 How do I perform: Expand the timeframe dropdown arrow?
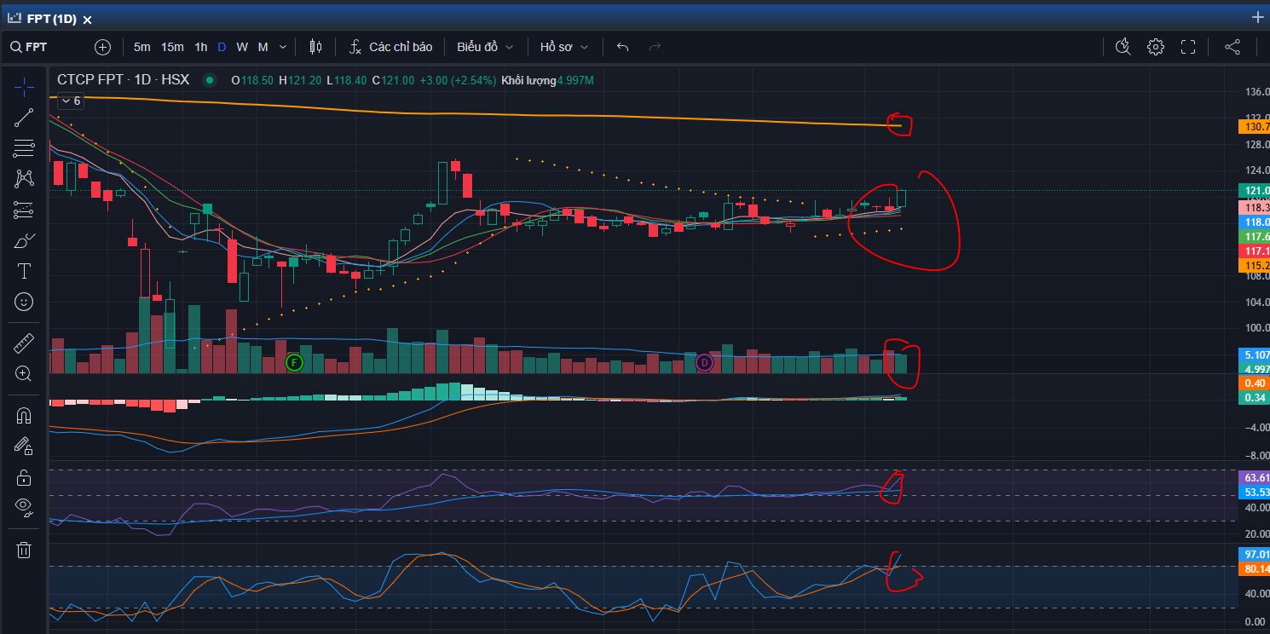(x=283, y=47)
